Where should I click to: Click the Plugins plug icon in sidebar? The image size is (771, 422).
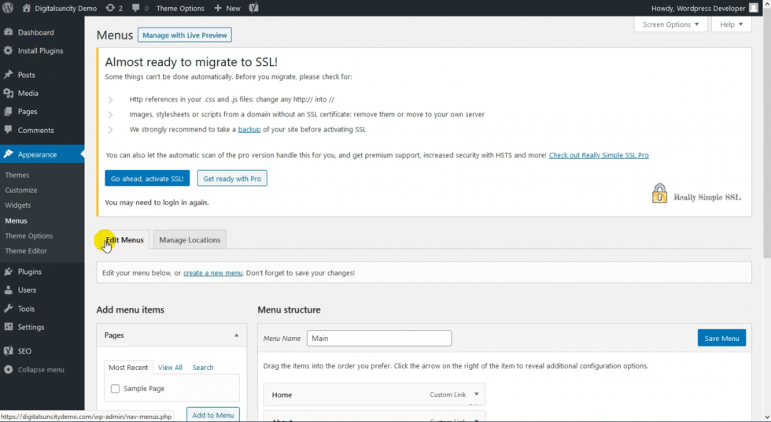(9, 272)
